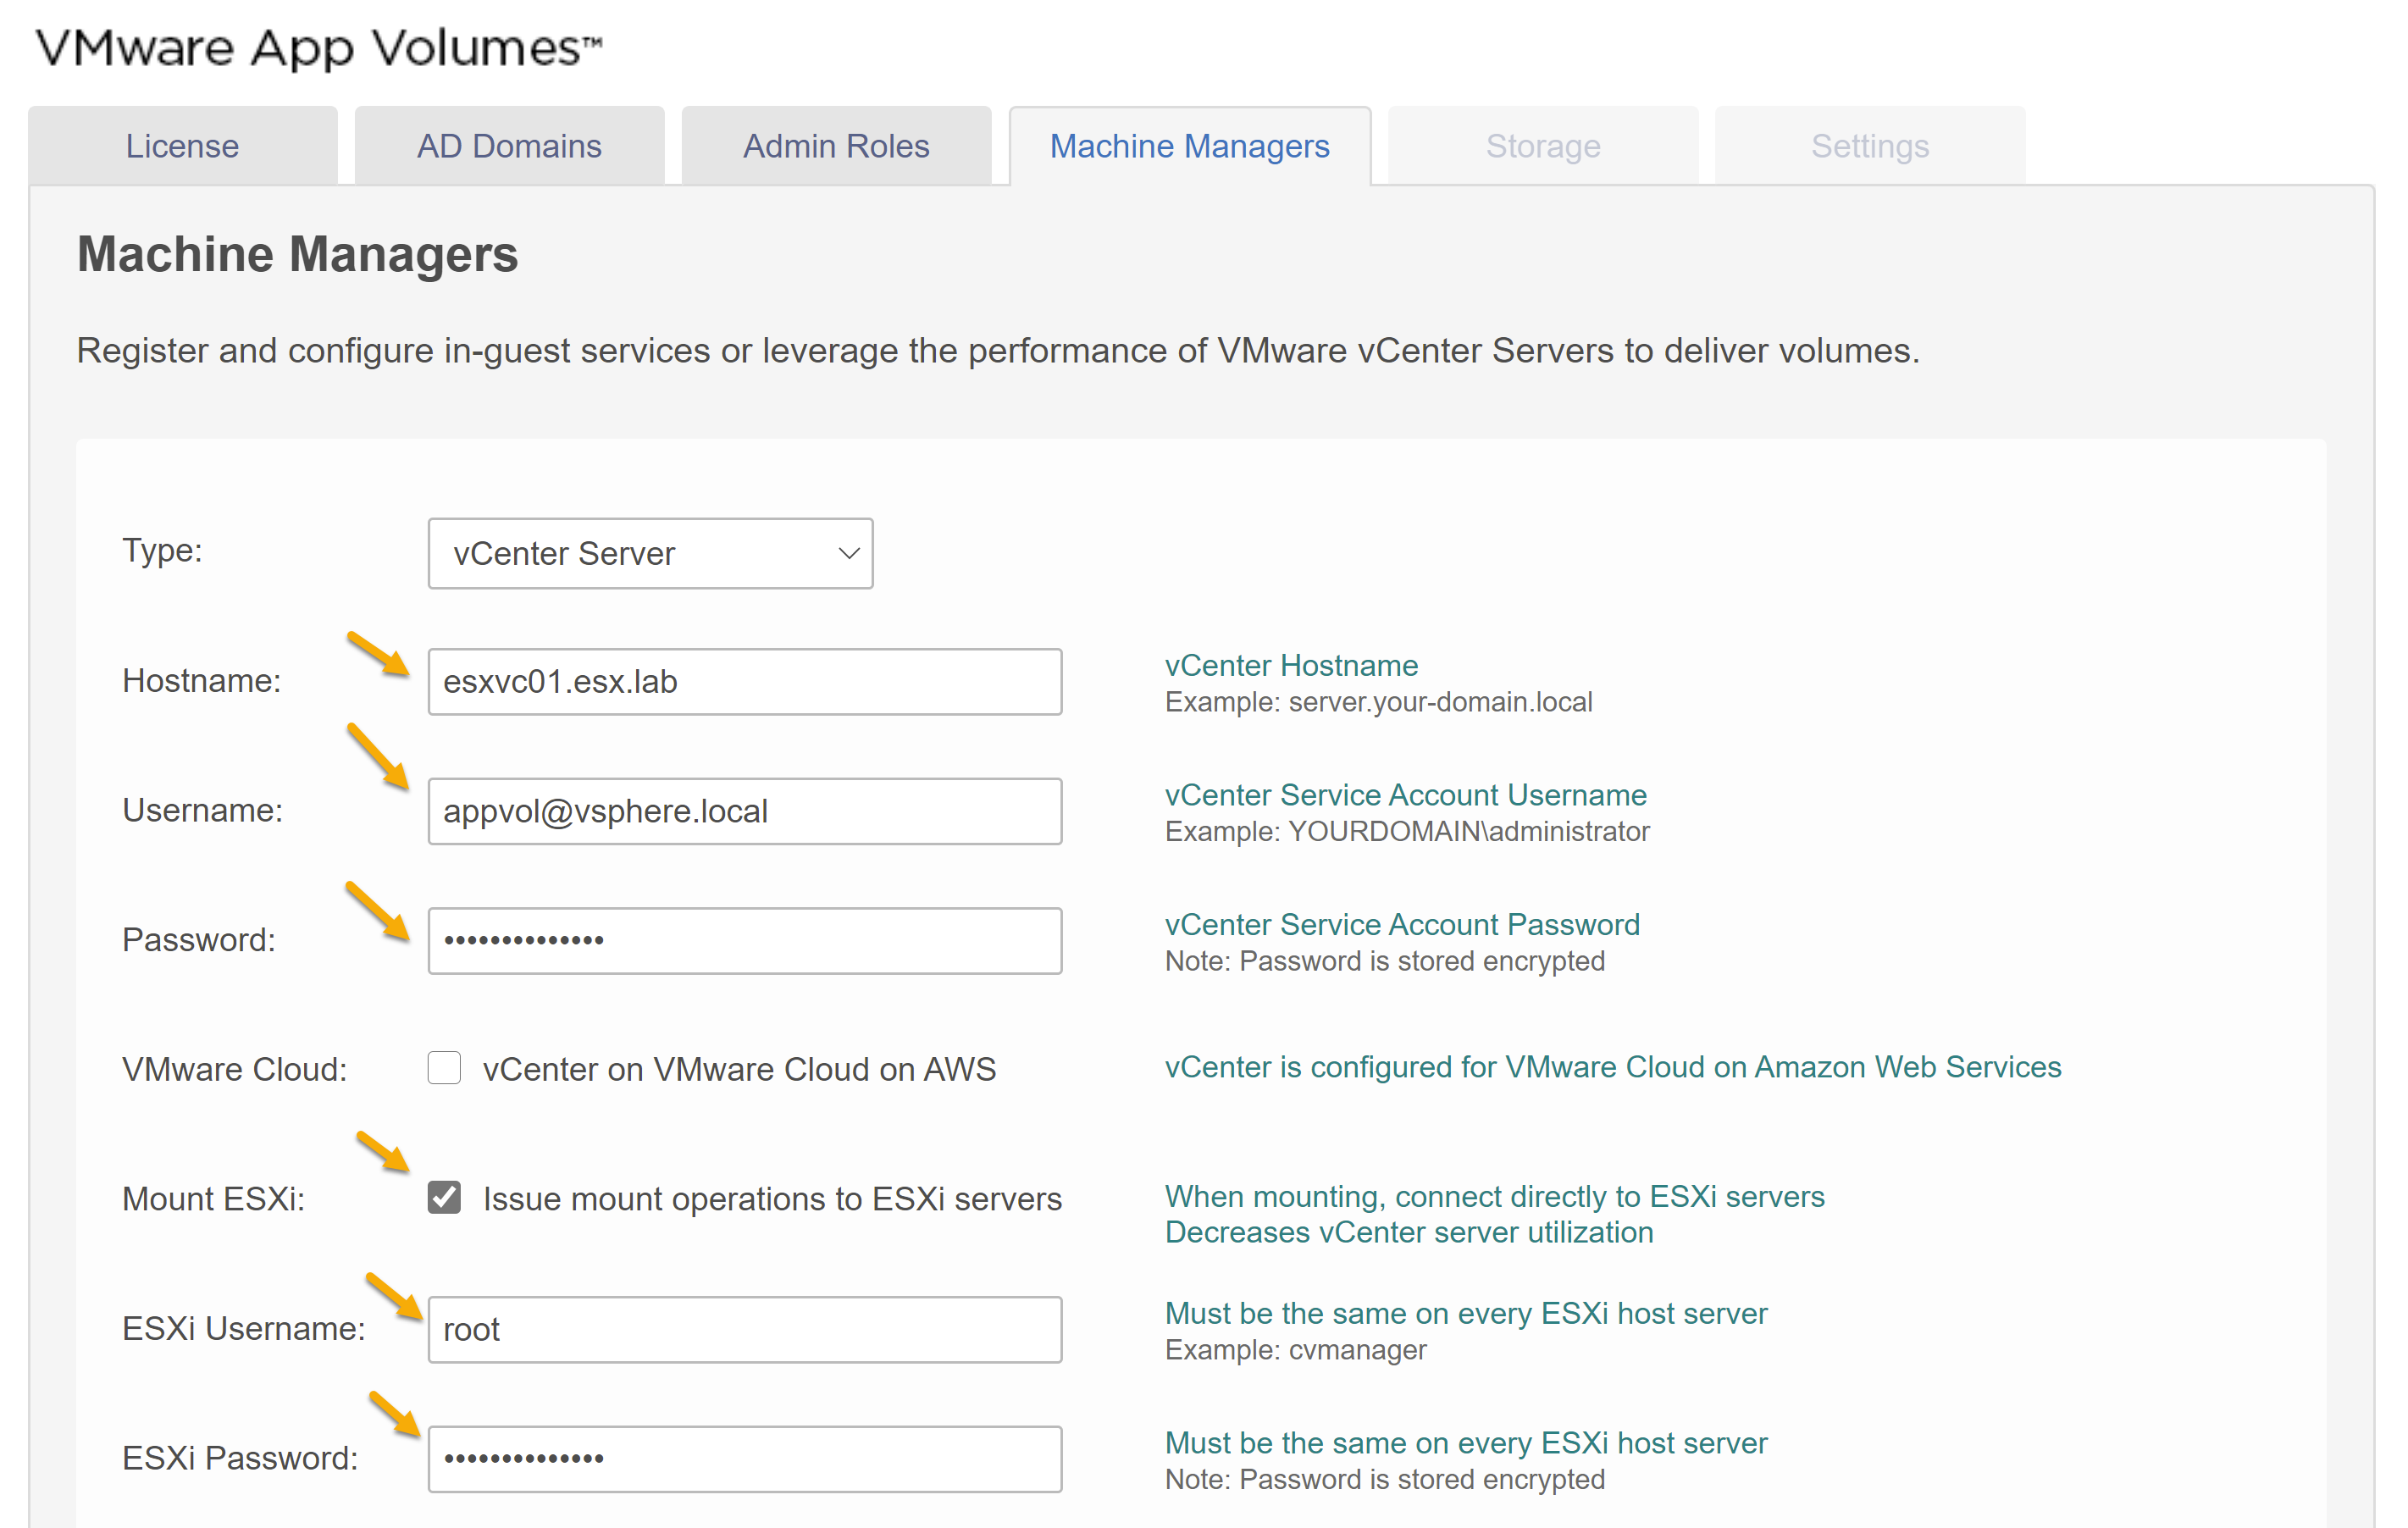This screenshot has height=1528, width=2408.
Task: Click the 'When mounting, connect directly to ESXi servers' text
Action: click(1494, 1196)
